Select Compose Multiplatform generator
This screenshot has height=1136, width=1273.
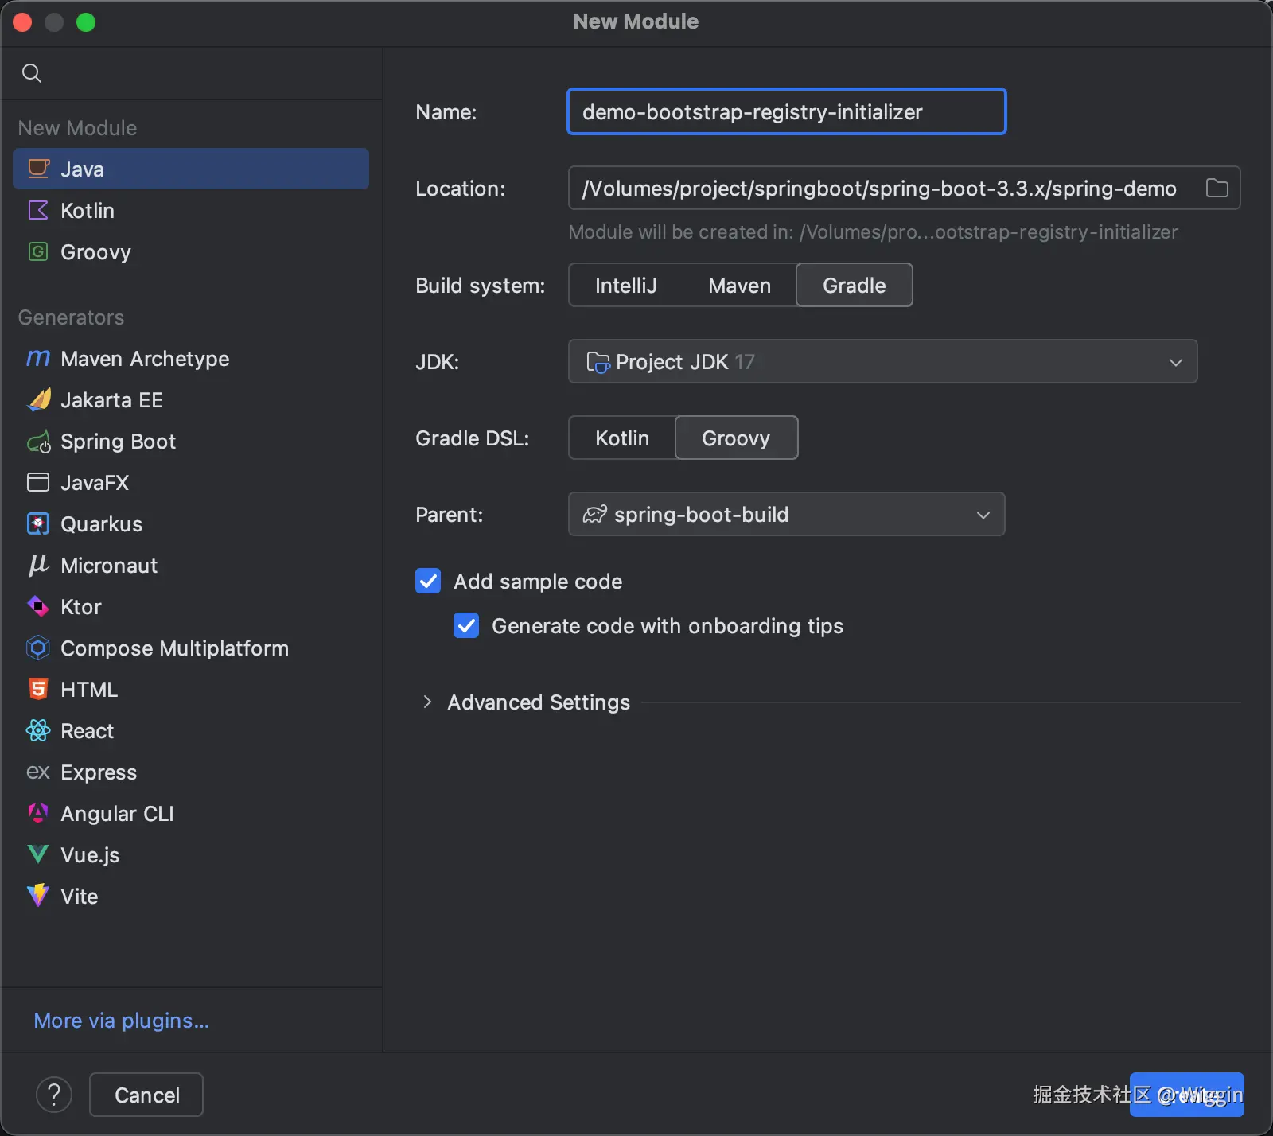coord(174,648)
